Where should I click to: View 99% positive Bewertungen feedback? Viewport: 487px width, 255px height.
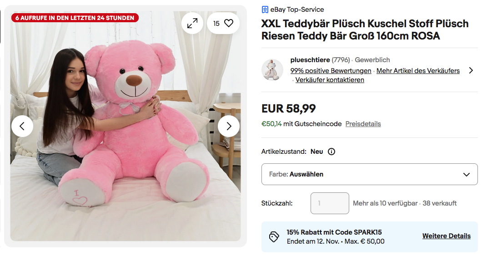[x=331, y=71]
